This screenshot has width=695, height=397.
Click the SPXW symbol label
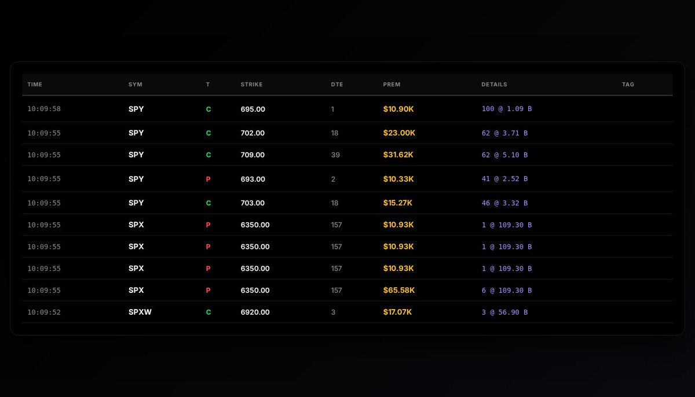click(139, 312)
